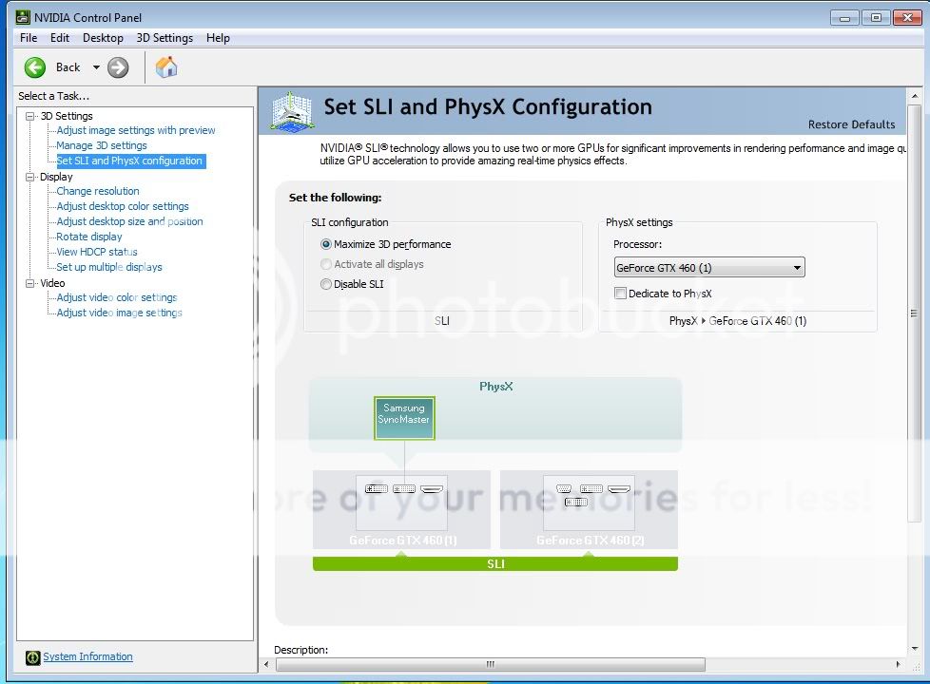The width and height of the screenshot is (930, 684).
Task: Click the horizontal scrollbar left arrow
Action: [266, 664]
